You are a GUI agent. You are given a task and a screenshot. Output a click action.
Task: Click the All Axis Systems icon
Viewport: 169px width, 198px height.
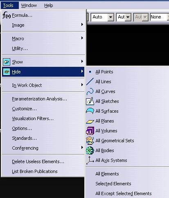[x=90, y=160]
